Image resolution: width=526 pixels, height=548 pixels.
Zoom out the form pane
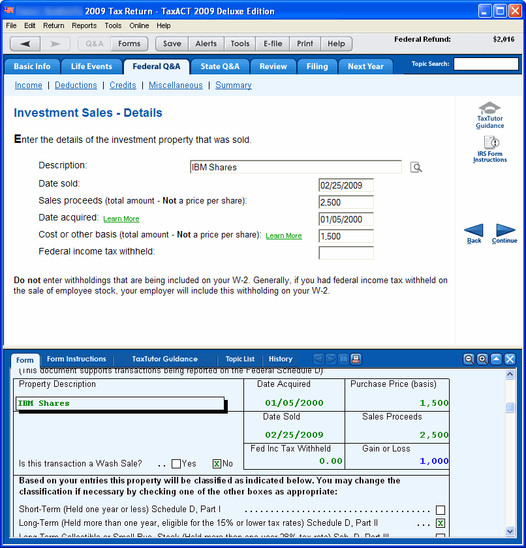(469, 359)
